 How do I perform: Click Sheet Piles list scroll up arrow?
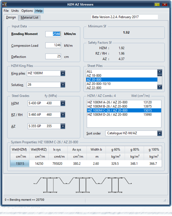pos(160,71)
